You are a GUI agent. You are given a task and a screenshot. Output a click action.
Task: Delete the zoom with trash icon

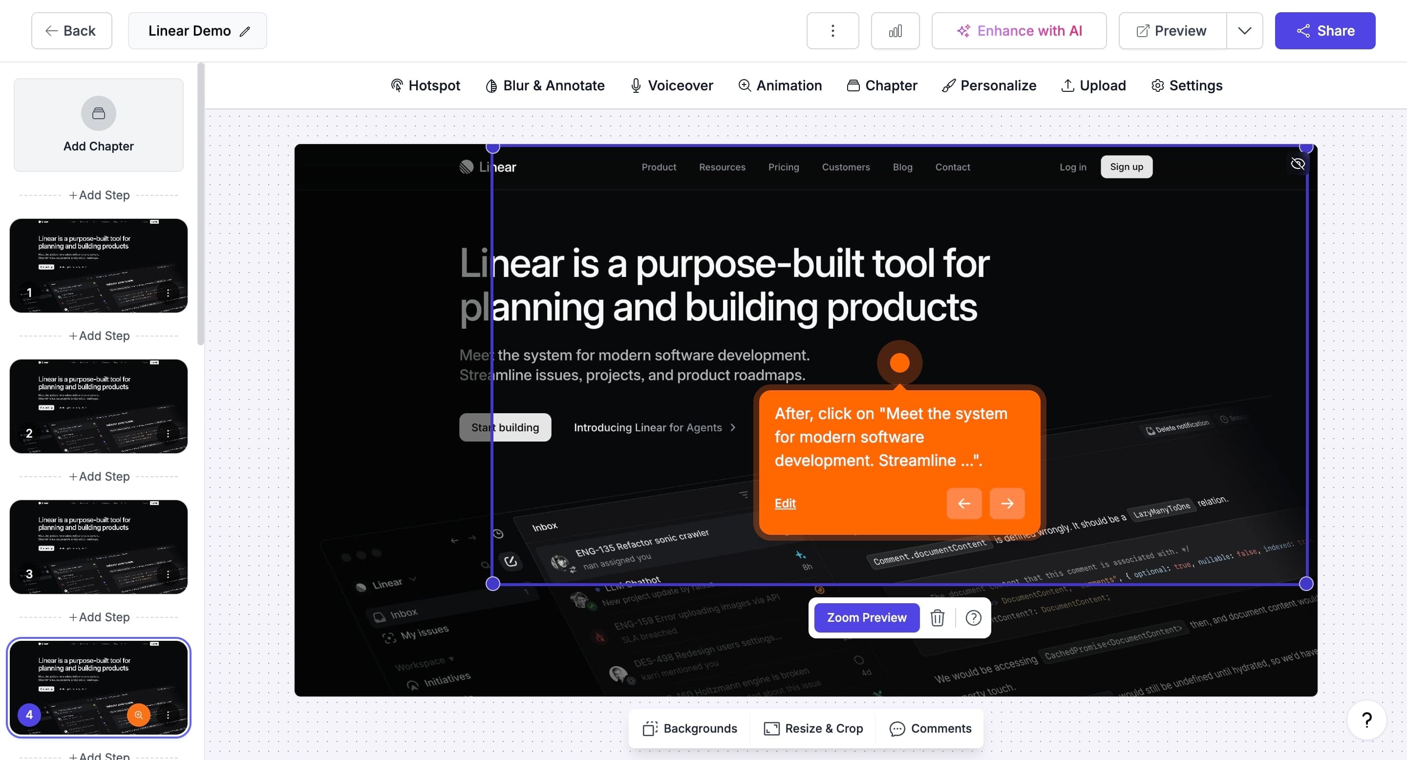click(x=938, y=617)
